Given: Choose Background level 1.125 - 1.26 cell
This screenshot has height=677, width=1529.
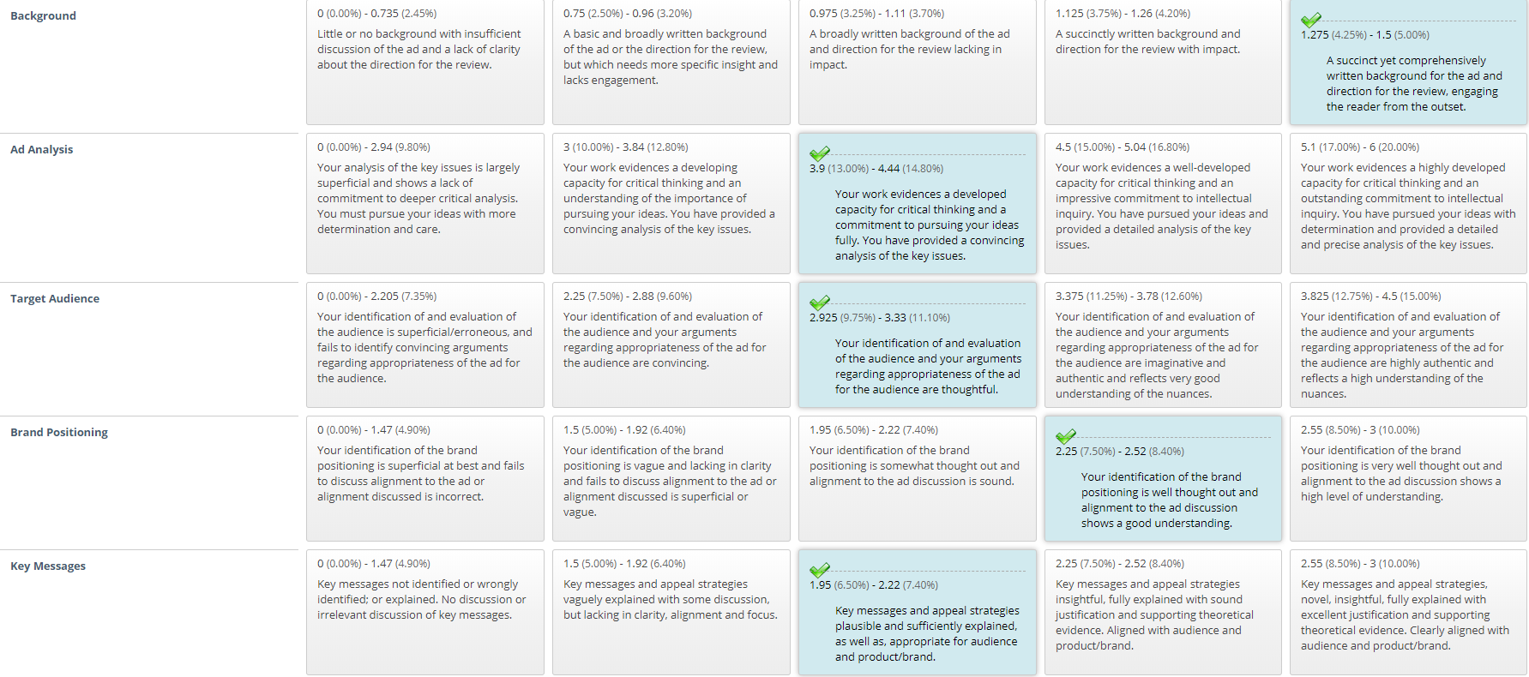Looking at the screenshot, I should click(1163, 62).
